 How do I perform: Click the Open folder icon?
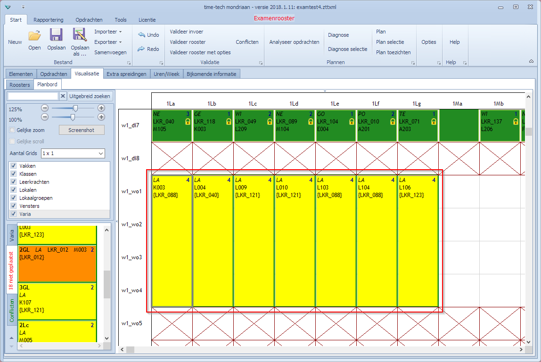(x=34, y=35)
